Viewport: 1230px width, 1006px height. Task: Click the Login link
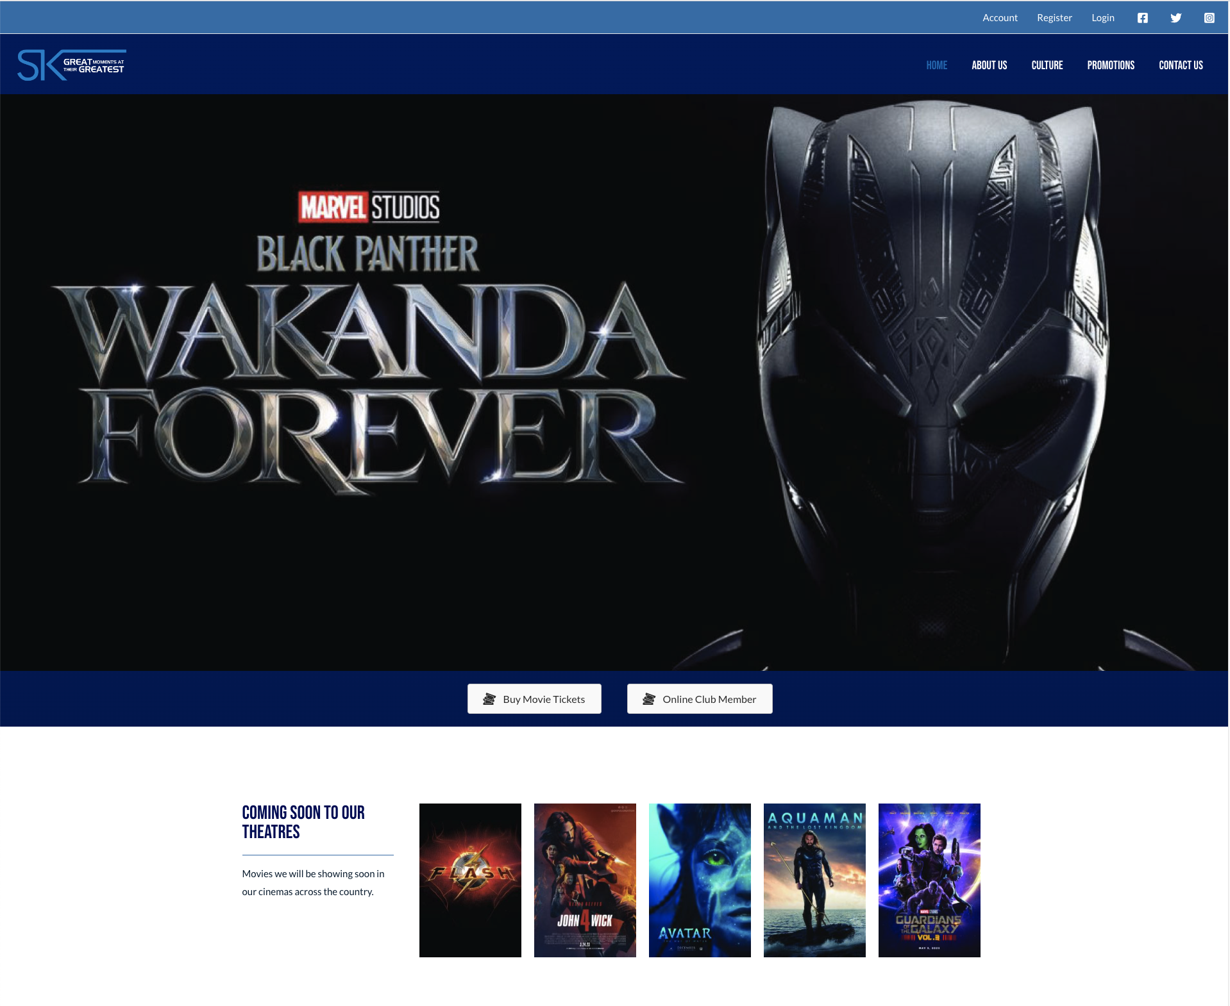1103,18
